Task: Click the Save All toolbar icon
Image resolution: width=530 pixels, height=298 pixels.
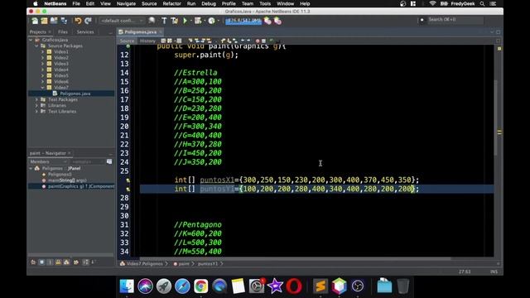Action: (x=64, y=21)
